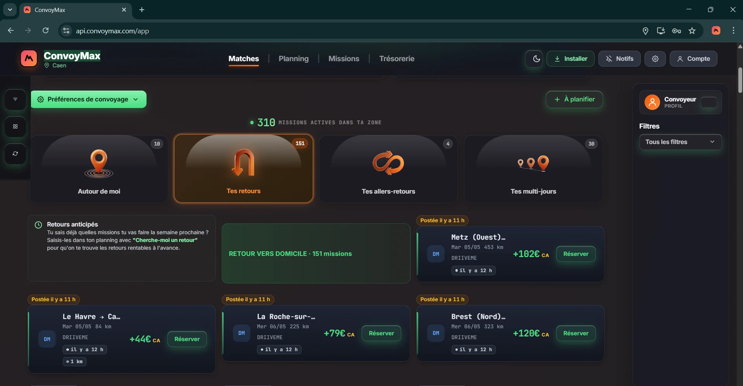The width and height of the screenshot is (743, 386).
Task: Click the DM badge on Metz card
Action: (x=436, y=254)
